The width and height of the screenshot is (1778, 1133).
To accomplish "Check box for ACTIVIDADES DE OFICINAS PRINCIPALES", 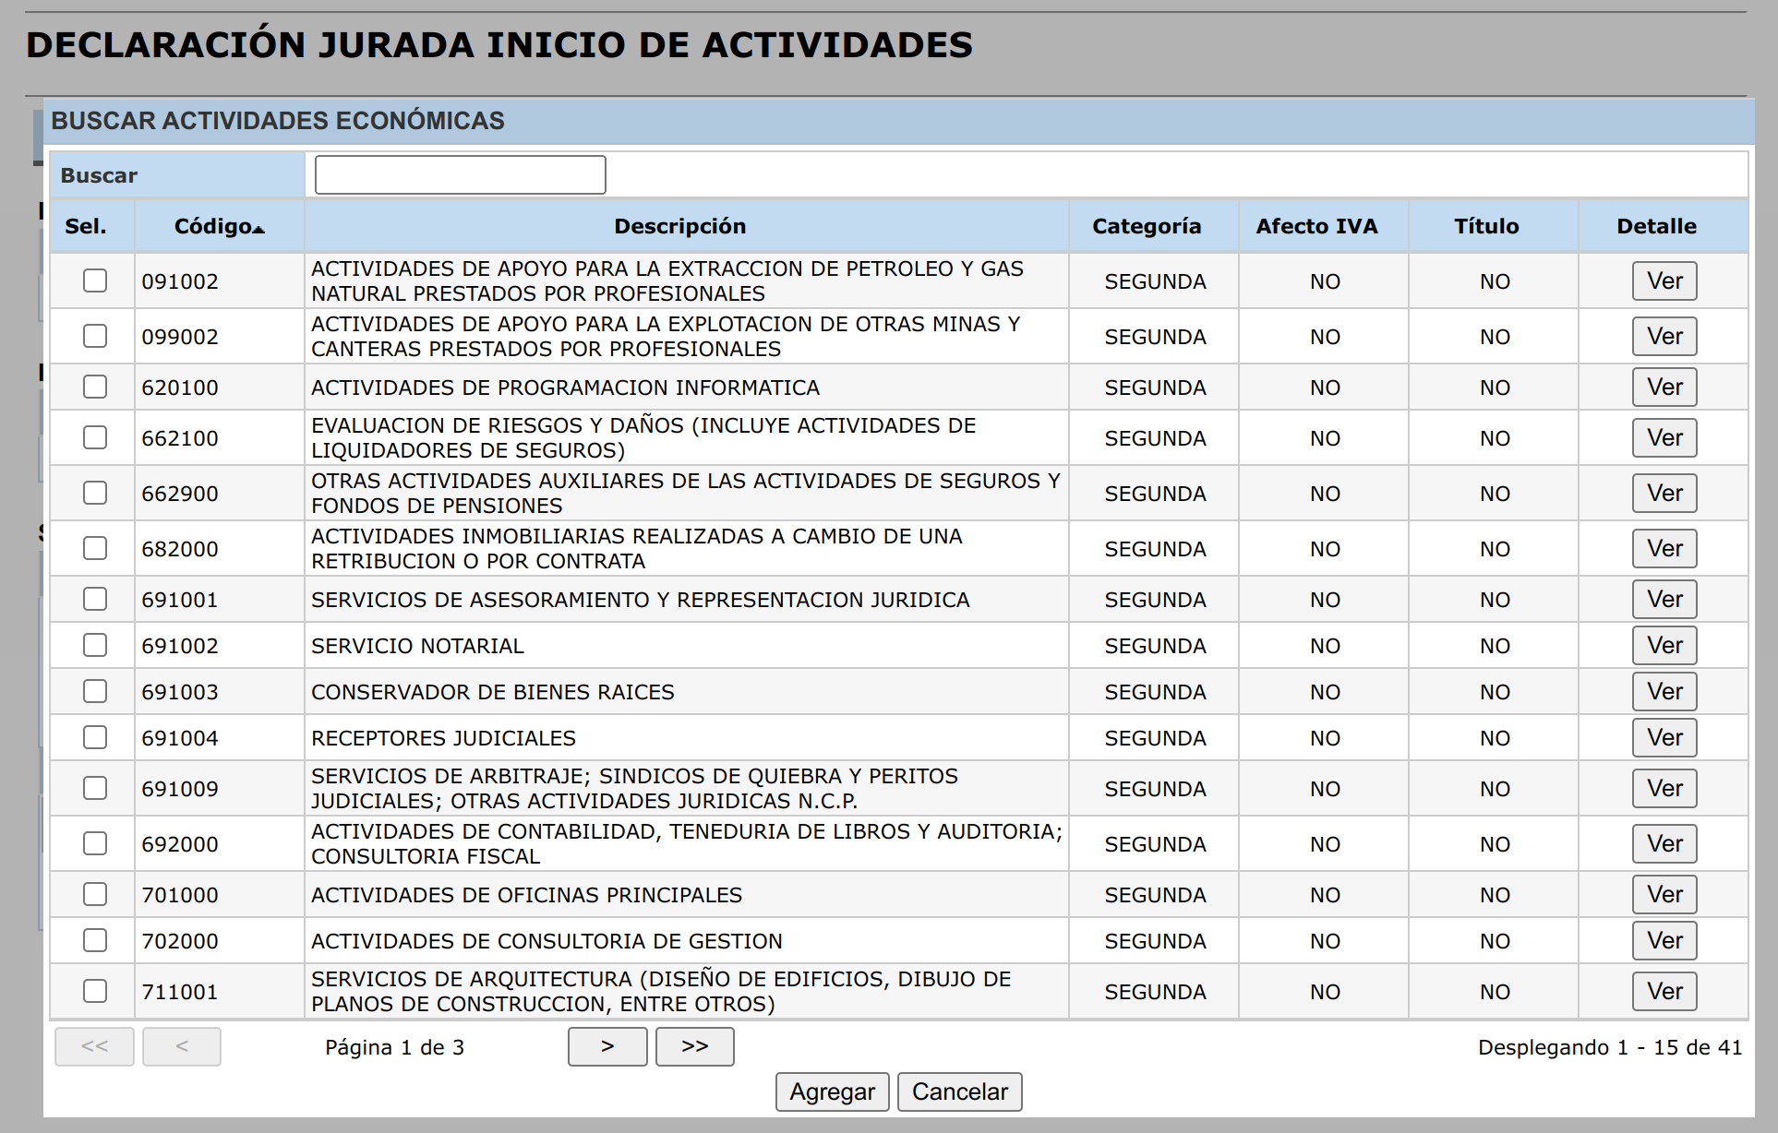I will [x=95, y=894].
